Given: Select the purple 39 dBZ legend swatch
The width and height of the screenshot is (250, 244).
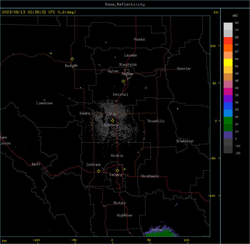Looking at the screenshot, I should coord(228,99).
